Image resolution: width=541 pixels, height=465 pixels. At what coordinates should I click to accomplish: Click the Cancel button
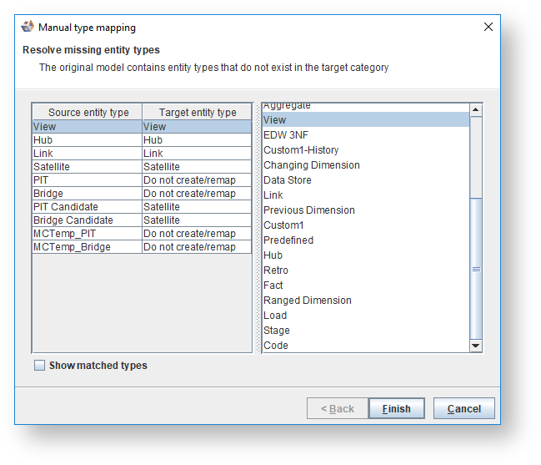[x=464, y=408]
